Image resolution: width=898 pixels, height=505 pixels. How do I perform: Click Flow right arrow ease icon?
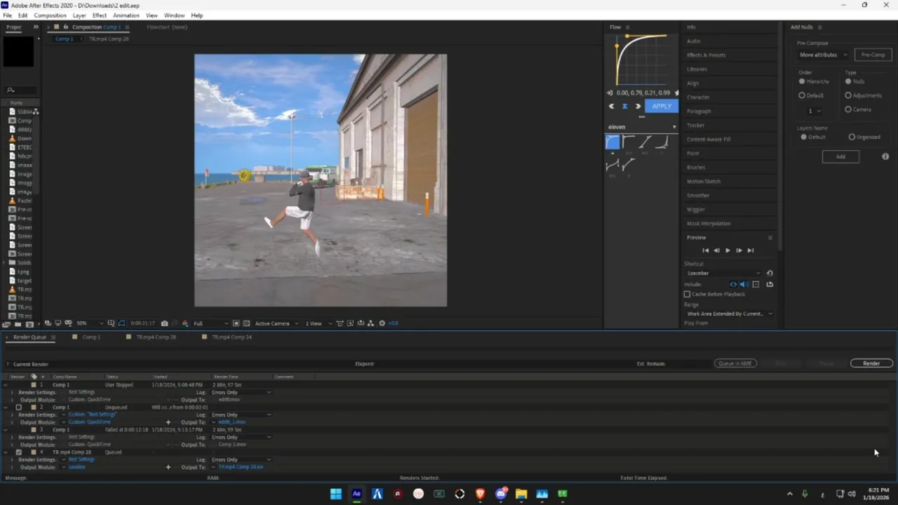[x=638, y=106]
